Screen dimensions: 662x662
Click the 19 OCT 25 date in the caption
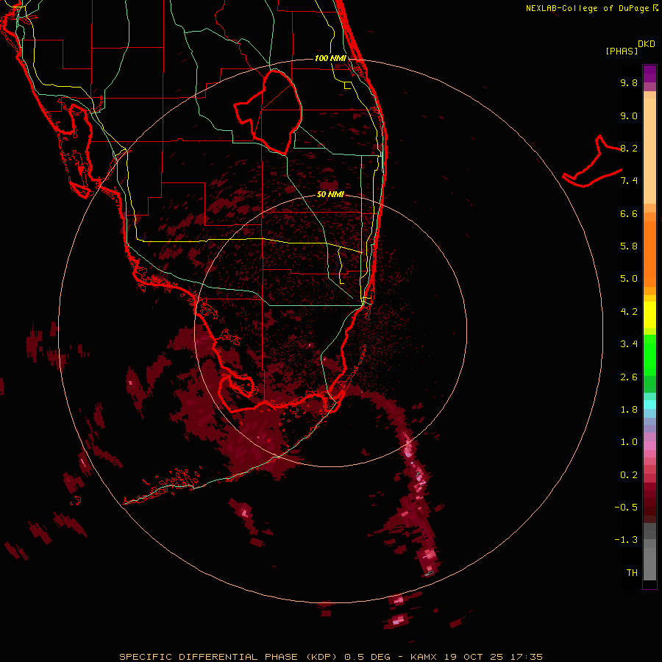(x=473, y=657)
